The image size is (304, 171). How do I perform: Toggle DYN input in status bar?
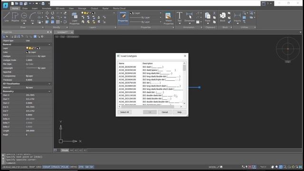[x=81, y=167]
